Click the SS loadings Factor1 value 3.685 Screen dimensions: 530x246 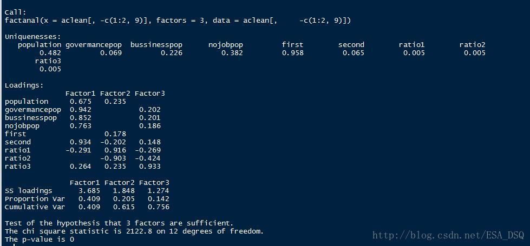pyautogui.click(x=89, y=190)
